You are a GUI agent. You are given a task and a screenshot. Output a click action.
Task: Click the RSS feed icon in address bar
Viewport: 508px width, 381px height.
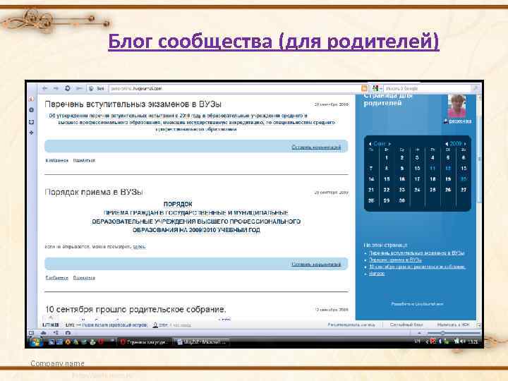tap(364, 88)
